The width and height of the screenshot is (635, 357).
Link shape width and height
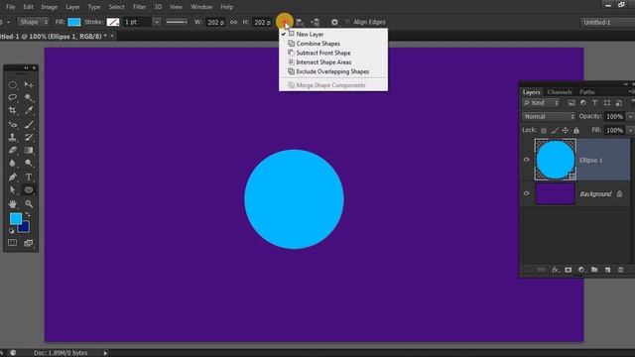point(234,22)
